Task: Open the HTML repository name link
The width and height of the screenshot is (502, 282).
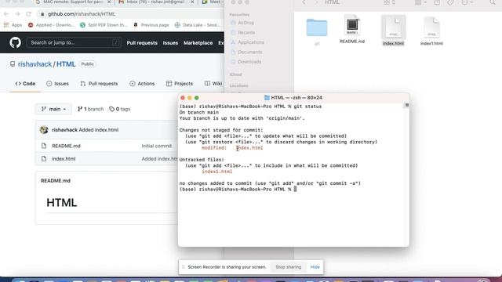Action: pyautogui.click(x=66, y=64)
